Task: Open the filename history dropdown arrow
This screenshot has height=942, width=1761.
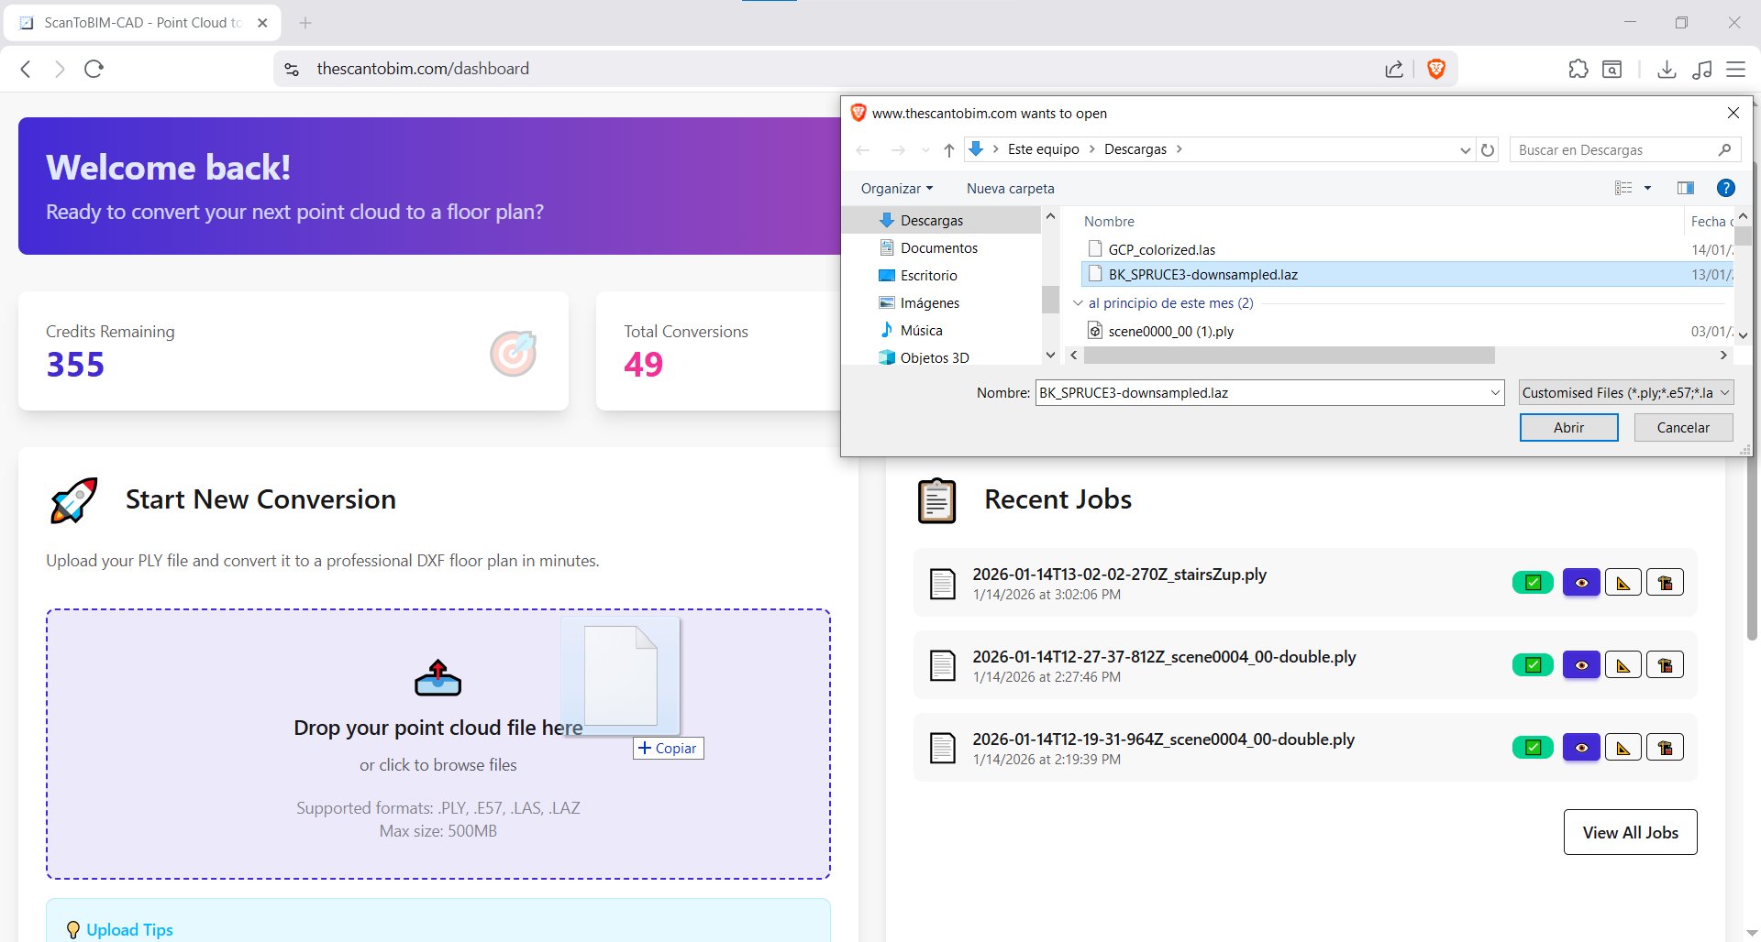Action: click(1495, 392)
